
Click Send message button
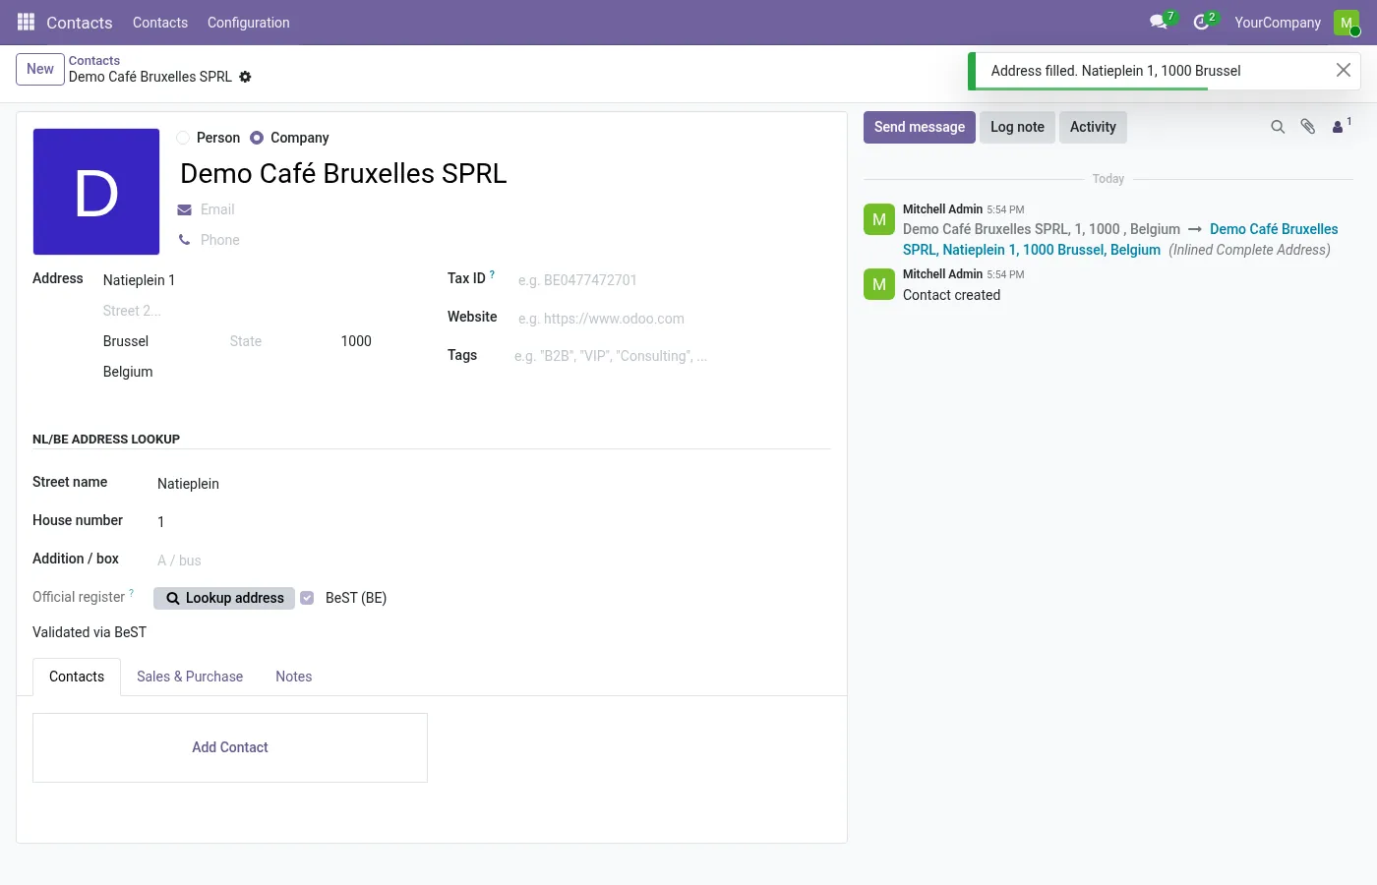920,127
